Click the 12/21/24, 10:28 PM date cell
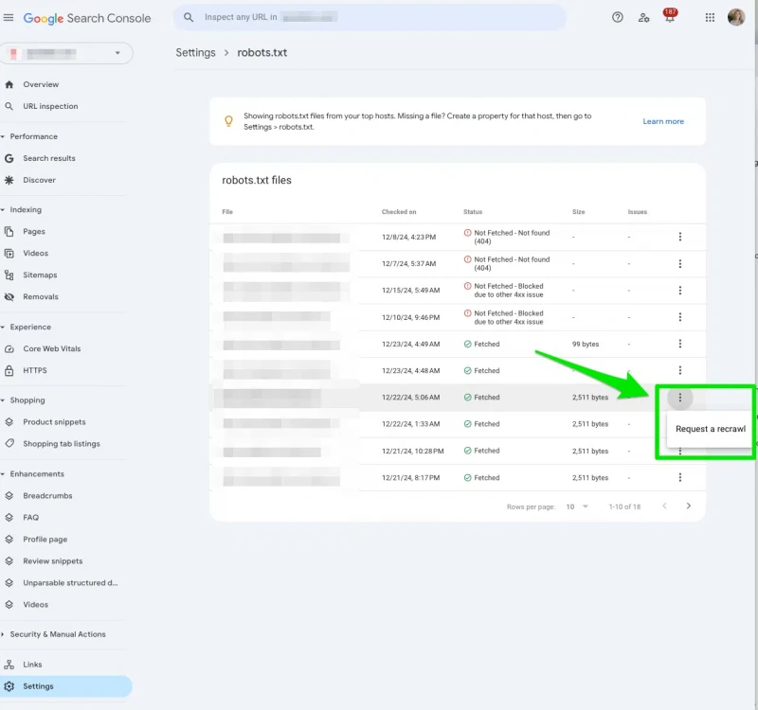This screenshot has width=758, height=710. pyautogui.click(x=413, y=452)
